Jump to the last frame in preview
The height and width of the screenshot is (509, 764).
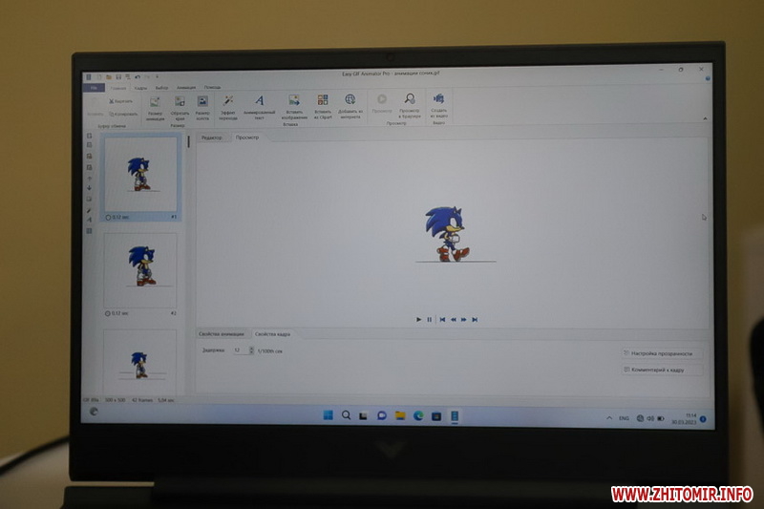coord(475,319)
